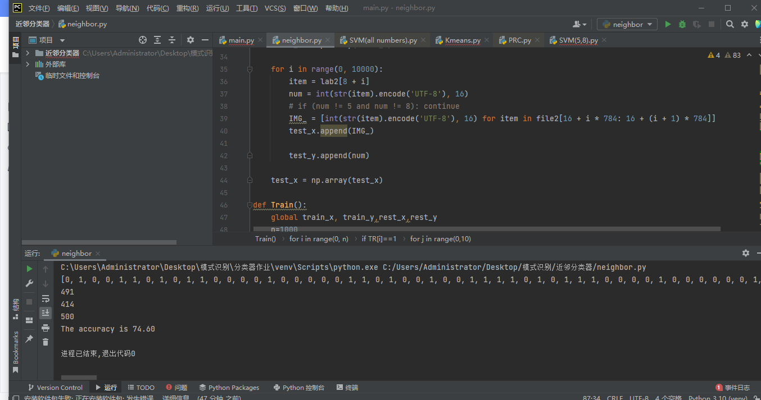761x400 pixels.
Task: Toggle pin tab in Run panel
Action: point(29,339)
